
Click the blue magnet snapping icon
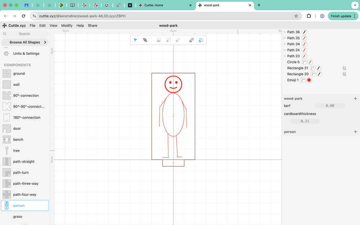(x=201, y=40)
